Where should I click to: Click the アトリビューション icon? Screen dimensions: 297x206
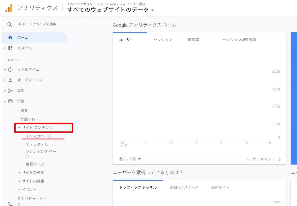tap(10, 204)
